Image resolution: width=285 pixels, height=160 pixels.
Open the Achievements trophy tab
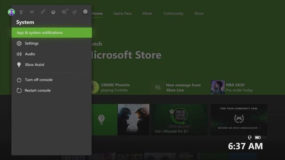point(21,12)
